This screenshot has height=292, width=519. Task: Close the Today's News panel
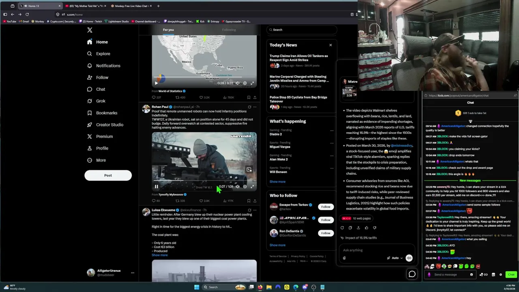coord(330,45)
